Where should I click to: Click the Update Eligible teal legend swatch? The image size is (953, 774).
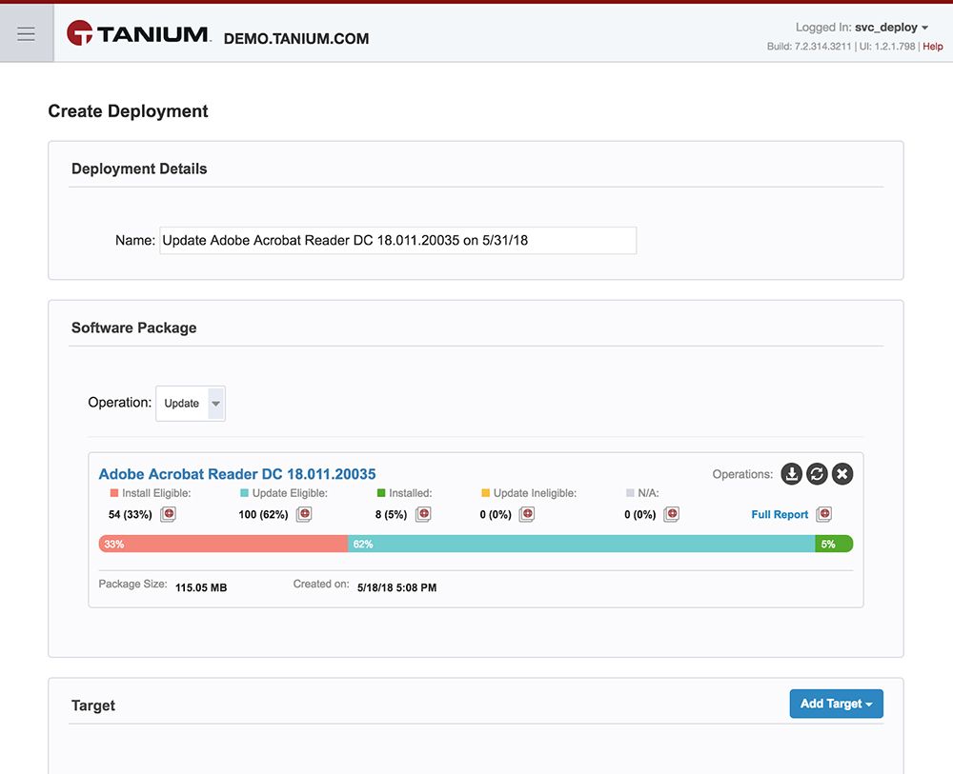(244, 493)
